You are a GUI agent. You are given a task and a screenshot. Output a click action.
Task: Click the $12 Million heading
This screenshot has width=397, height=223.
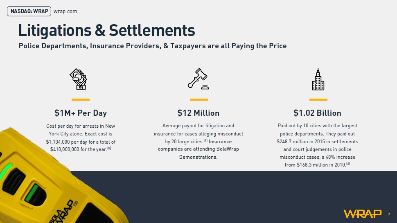[198, 113]
